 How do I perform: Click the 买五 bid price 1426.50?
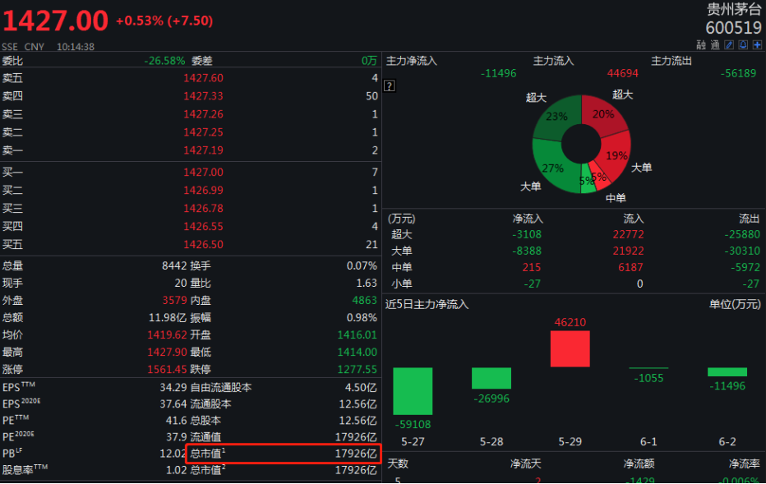tap(203, 244)
